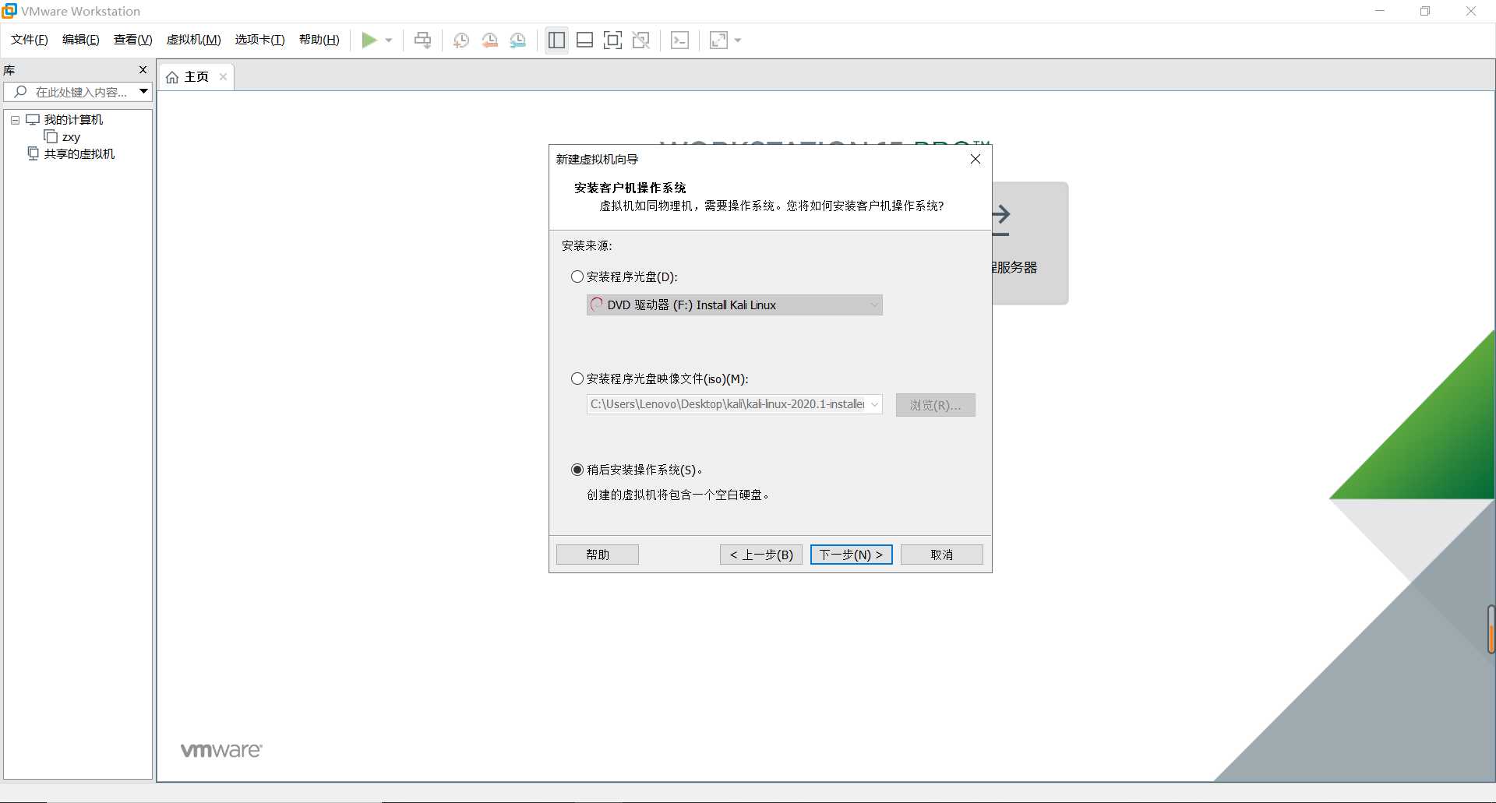The width and height of the screenshot is (1496, 803).
Task: Click the Unity mode toolbar icon
Action: (x=640, y=41)
